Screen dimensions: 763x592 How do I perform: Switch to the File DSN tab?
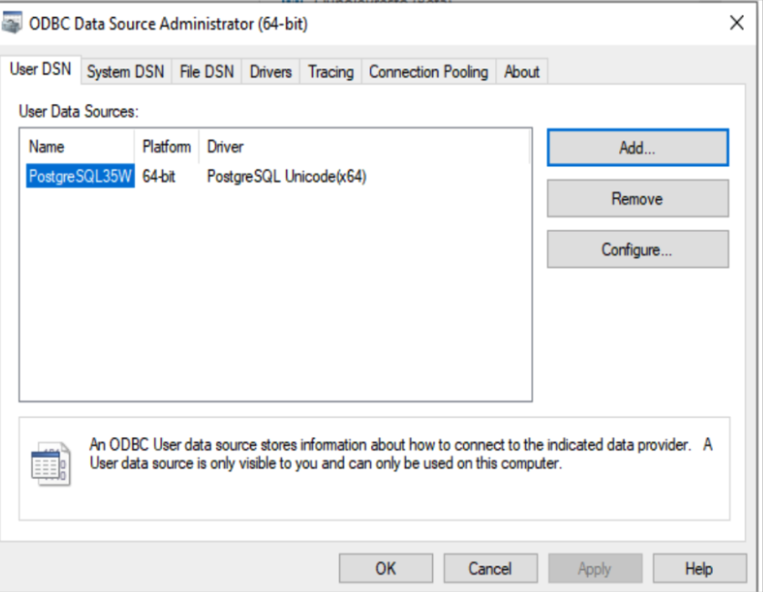pyautogui.click(x=207, y=72)
